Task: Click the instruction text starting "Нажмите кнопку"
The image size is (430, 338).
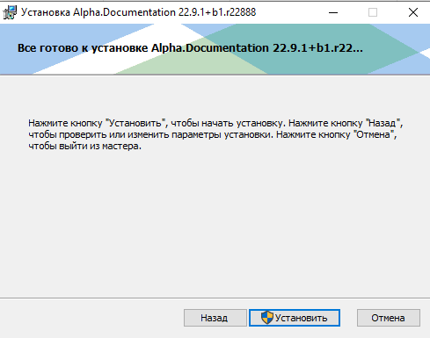Action: [215, 134]
